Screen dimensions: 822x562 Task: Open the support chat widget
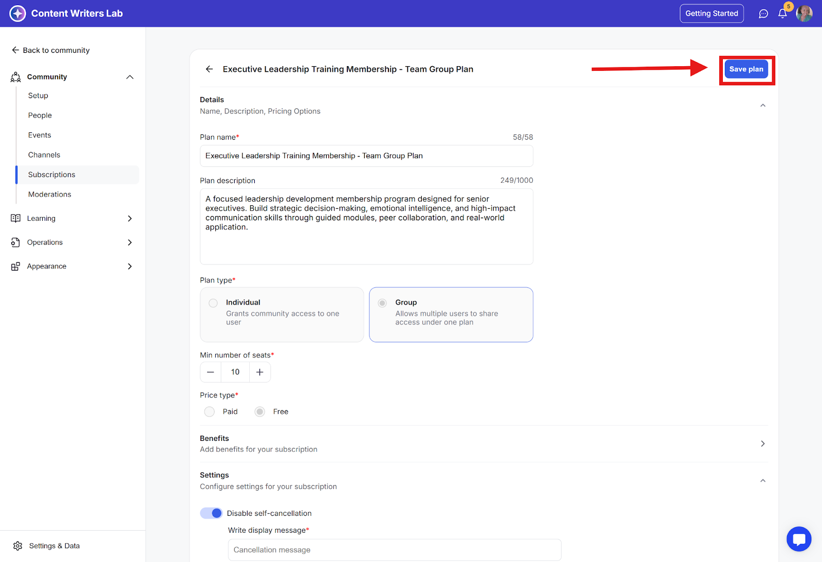coord(799,539)
